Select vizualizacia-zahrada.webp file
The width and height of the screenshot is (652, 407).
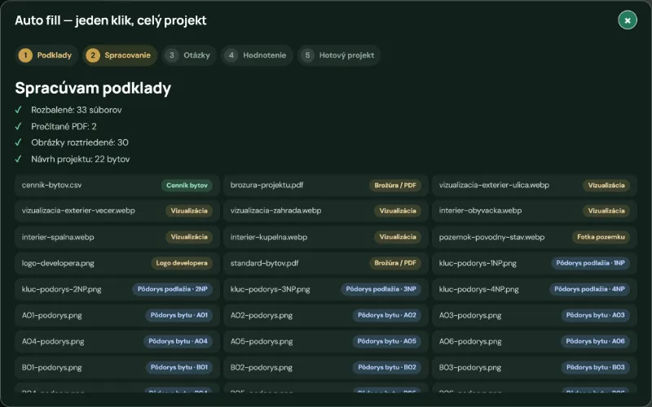point(325,211)
